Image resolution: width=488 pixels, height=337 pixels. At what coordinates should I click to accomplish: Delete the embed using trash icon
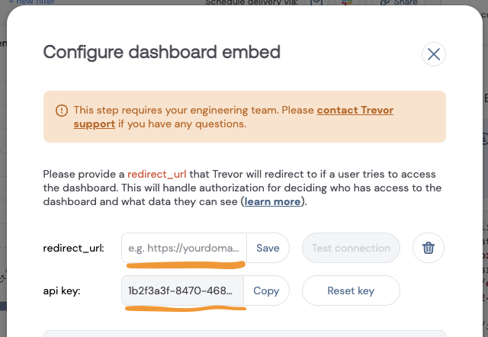(x=429, y=248)
